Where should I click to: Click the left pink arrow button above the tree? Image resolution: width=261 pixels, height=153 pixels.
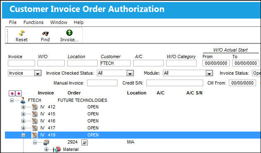[12, 94]
